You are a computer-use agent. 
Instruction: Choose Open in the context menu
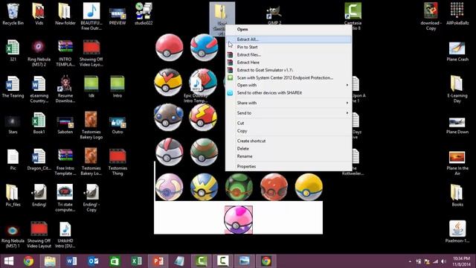(x=289, y=29)
